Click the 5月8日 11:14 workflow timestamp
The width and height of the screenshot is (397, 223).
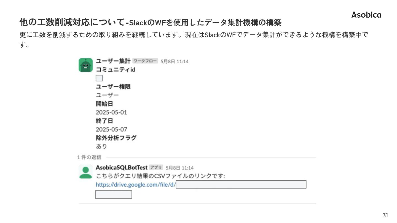175,61
